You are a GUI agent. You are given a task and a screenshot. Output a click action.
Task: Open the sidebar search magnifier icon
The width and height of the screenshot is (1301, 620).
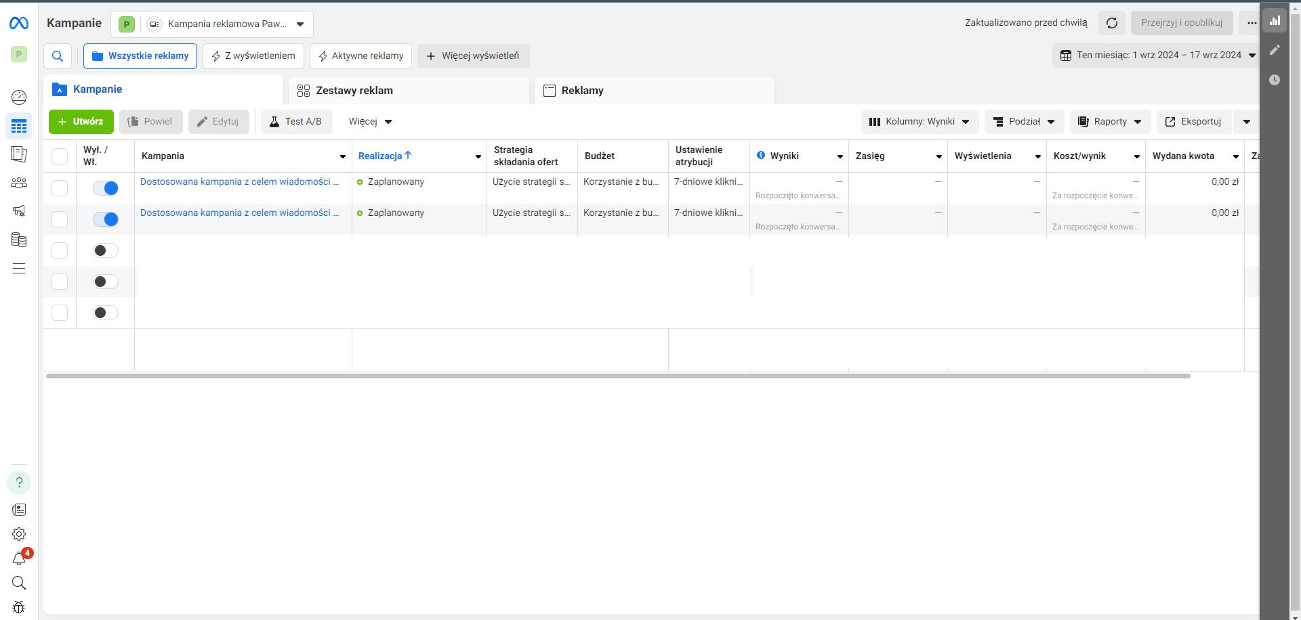[19, 583]
